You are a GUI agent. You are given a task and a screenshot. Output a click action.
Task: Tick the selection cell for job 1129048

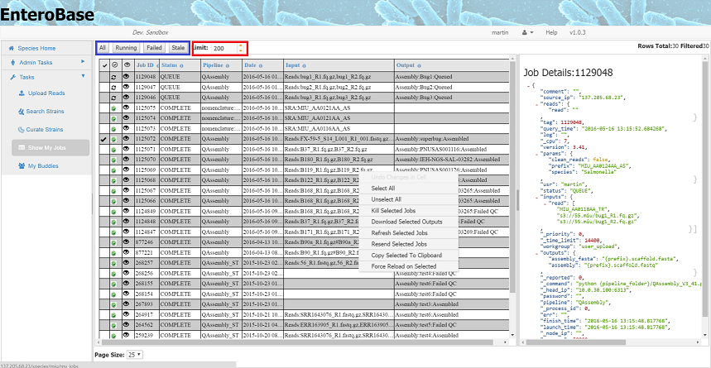[104, 77]
